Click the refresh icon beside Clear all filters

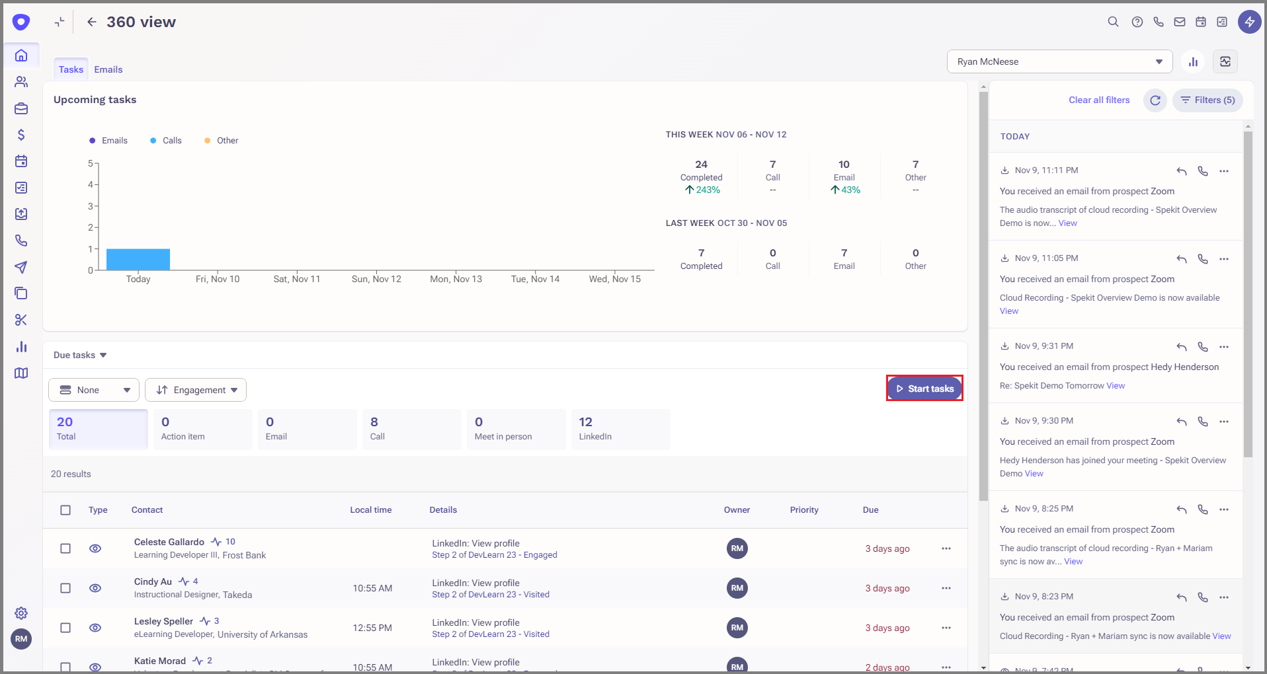pos(1155,100)
